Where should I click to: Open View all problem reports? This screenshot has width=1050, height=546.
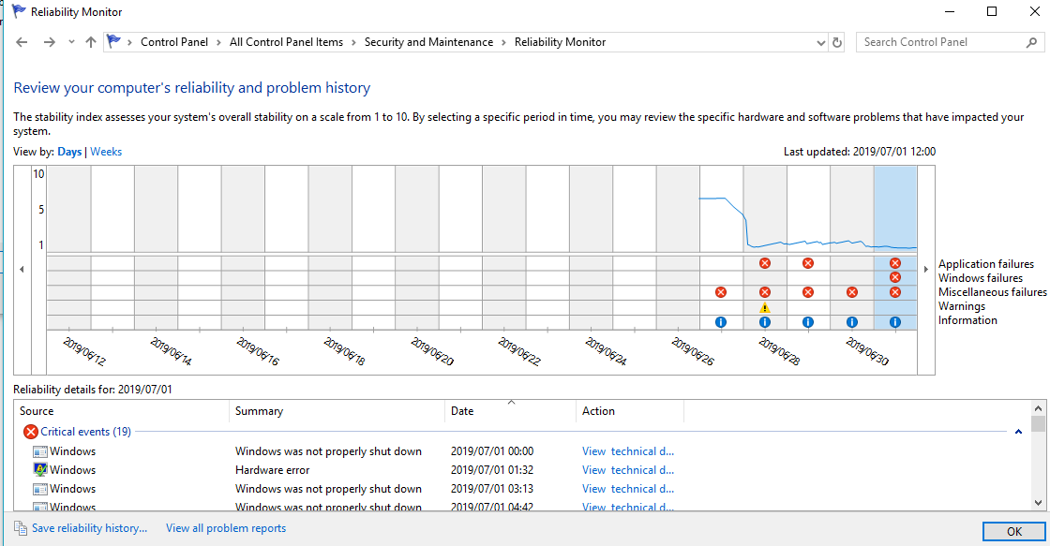[226, 528]
